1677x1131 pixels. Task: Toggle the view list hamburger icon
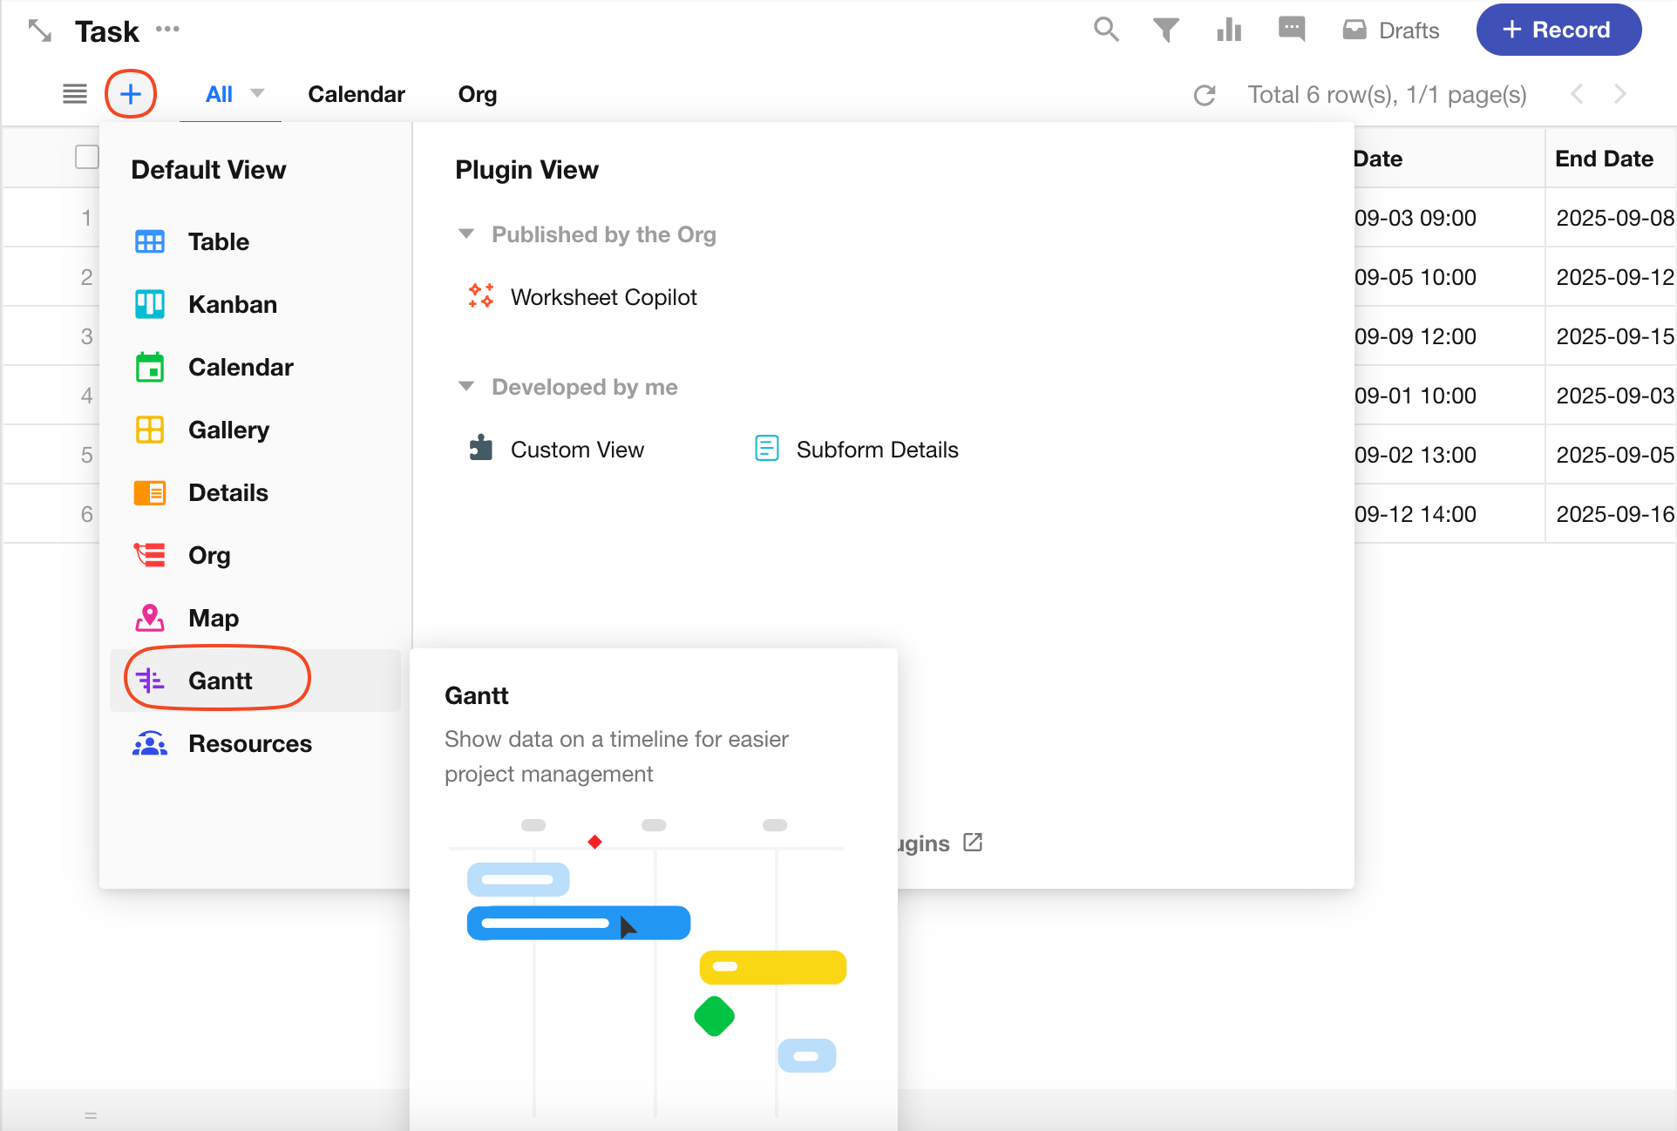tap(75, 94)
